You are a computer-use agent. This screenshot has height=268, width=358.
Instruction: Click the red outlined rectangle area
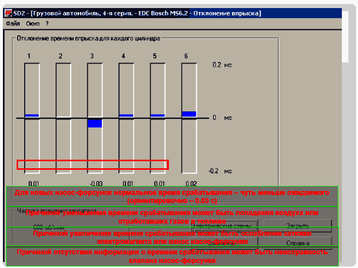tap(92, 164)
